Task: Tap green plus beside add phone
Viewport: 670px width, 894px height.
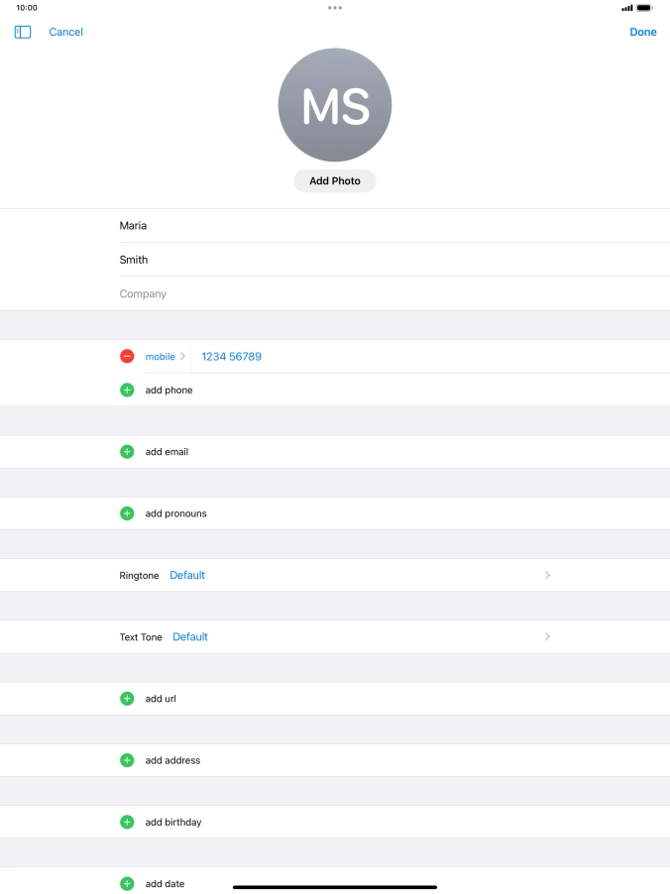Action: (127, 391)
